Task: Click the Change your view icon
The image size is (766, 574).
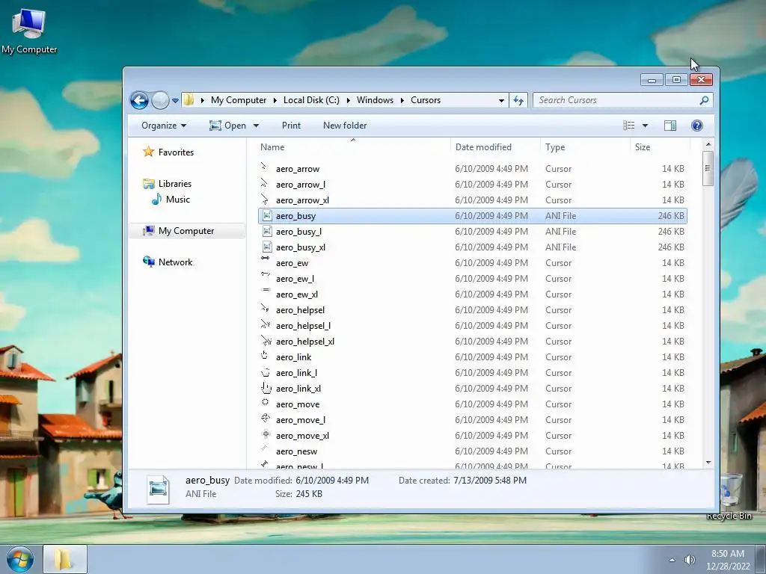Action: coord(628,126)
